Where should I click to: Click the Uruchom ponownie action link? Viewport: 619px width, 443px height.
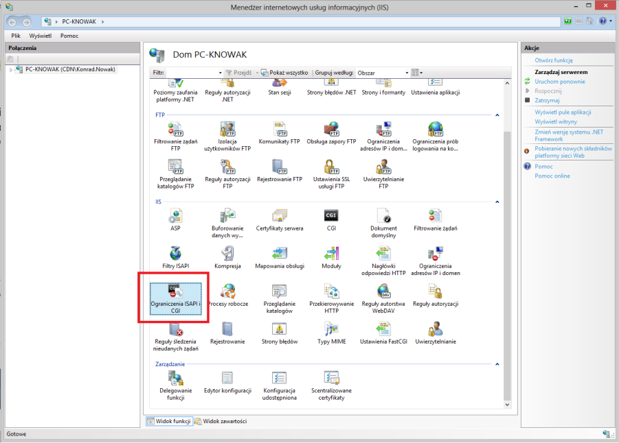(x=559, y=82)
